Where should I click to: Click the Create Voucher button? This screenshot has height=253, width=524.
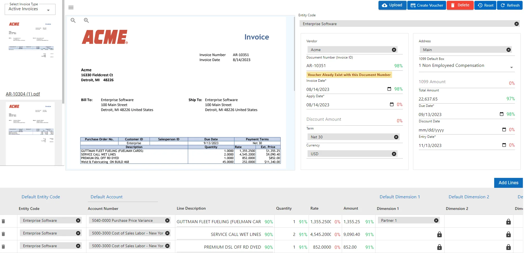click(x=427, y=5)
